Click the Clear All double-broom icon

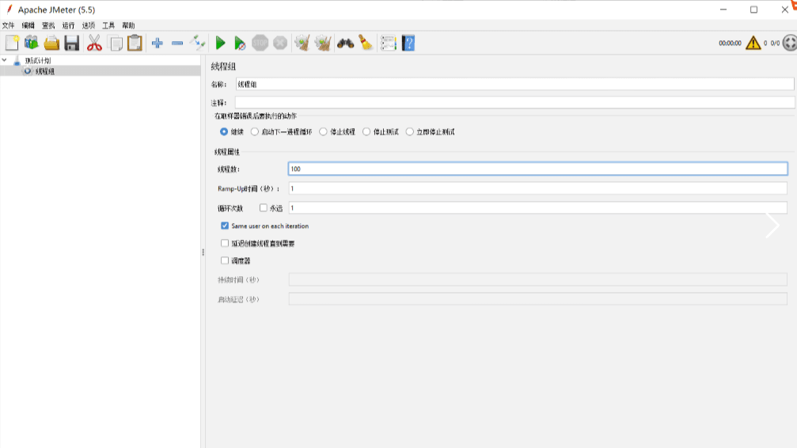point(322,43)
